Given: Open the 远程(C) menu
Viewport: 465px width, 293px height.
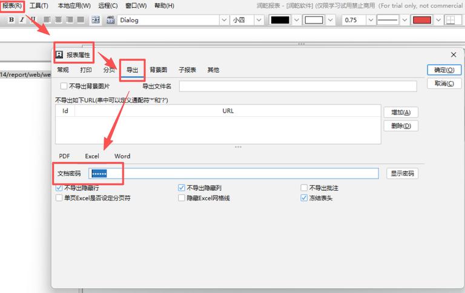Looking at the screenshot, I should click(x=108, y=5).
